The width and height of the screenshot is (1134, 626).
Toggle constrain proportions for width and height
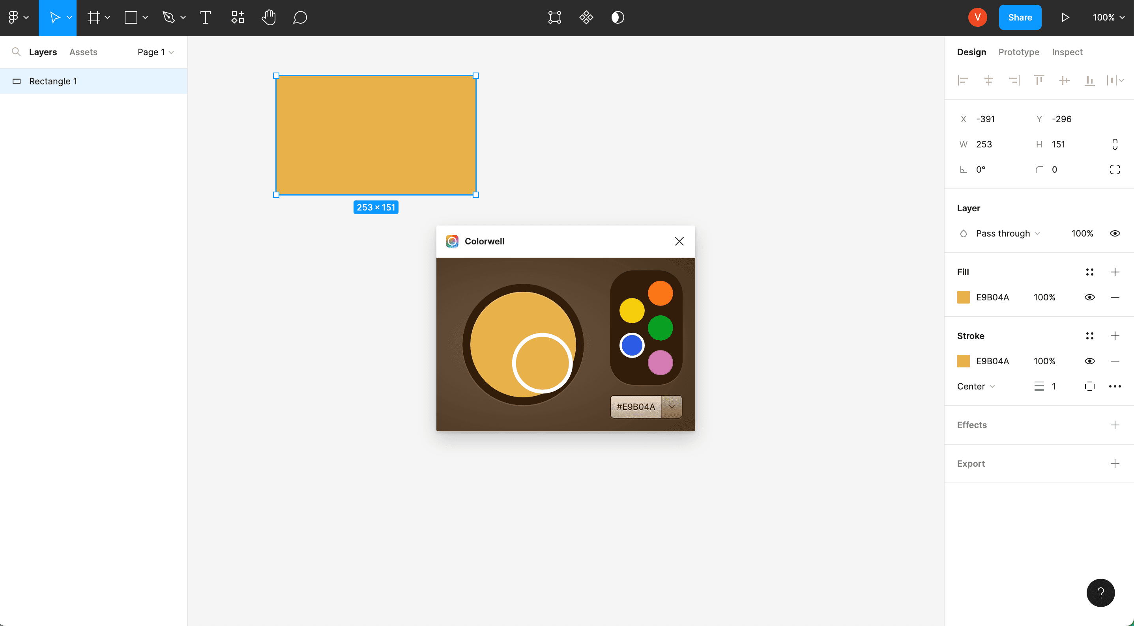point(1115,144)
